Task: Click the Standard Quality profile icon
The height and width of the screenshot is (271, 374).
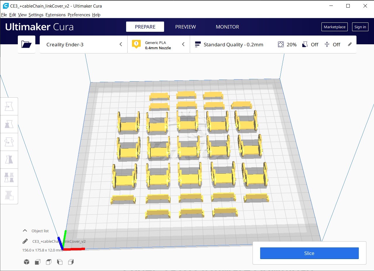Action: click(198, 45)
